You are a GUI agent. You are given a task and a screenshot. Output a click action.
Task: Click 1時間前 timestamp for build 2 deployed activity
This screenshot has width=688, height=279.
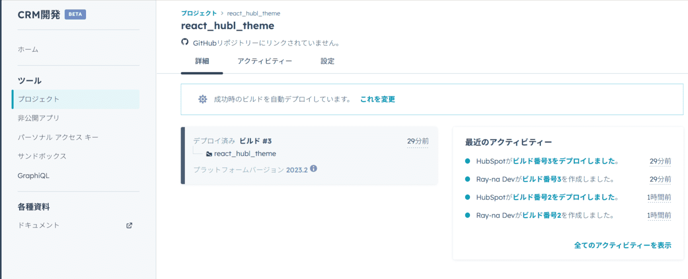point(659,198)
